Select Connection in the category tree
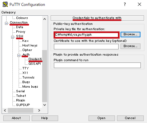The height and width of the screenshot is (123, 147). click(19, 22)
